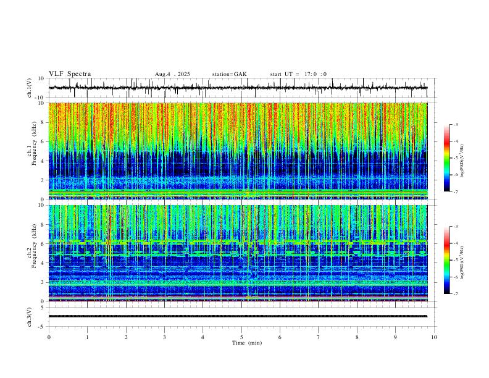Click the "-7" tick on lower colorbar

[456, 293]
